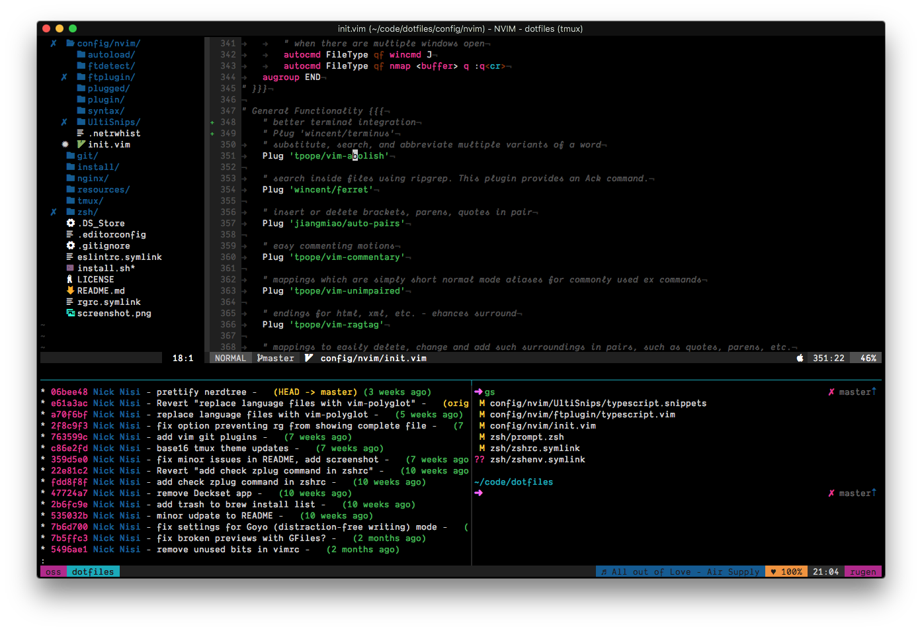
Task: Click the ftplugin/ folder icon
Action: 81,77
